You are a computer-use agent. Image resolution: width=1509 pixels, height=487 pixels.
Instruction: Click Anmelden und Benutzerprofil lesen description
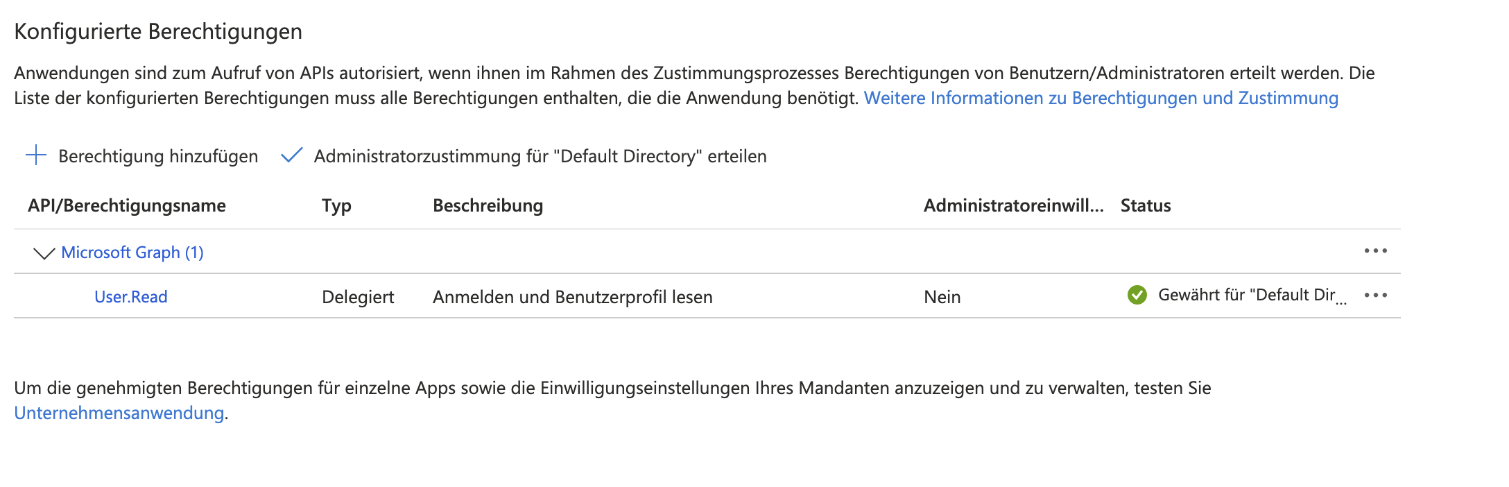[573, 297]
